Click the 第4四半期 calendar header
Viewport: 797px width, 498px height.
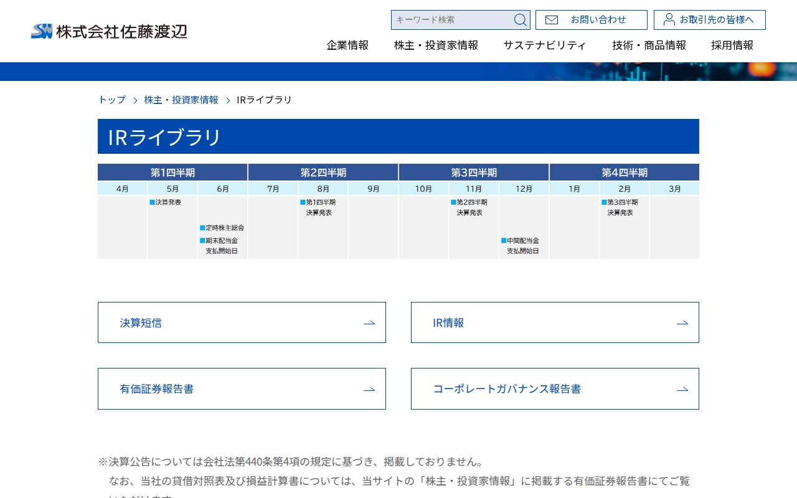(x=625, y=172)
